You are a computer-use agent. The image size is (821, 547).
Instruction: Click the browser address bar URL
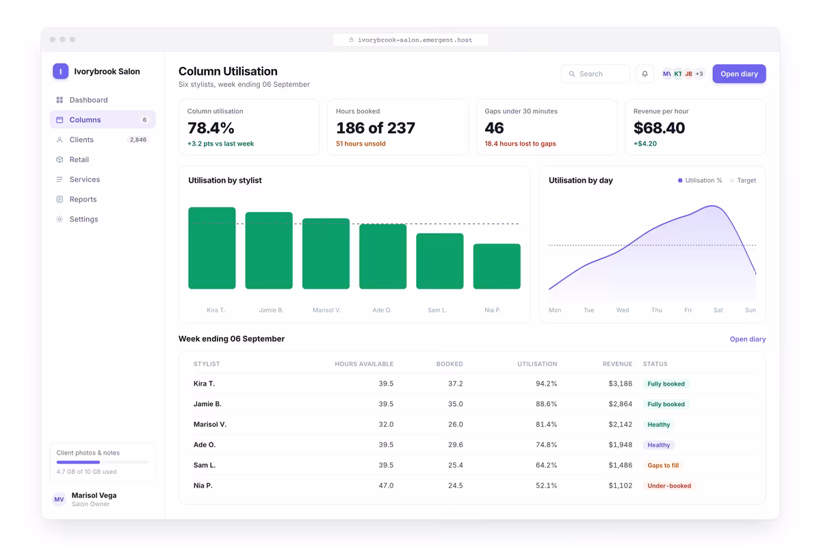[410, 40]
